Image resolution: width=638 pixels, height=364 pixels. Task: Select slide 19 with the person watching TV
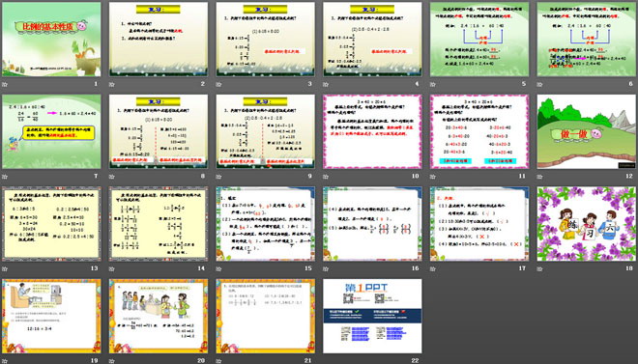[x=51, y=316]
